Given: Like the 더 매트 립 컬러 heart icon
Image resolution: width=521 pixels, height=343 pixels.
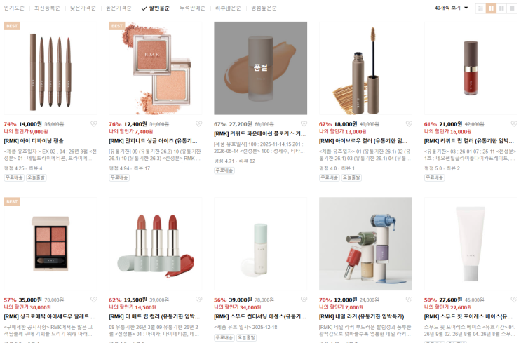Looking at the screenshot, I should (x=198, y=300).
